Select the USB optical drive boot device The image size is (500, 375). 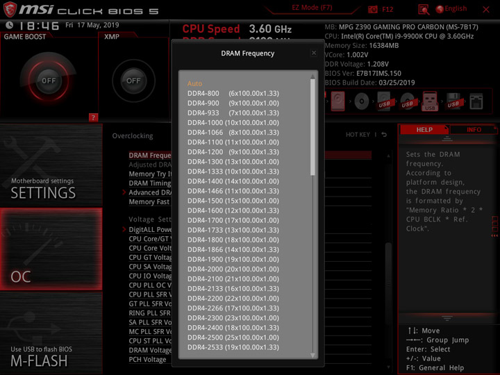pos(408,101)
